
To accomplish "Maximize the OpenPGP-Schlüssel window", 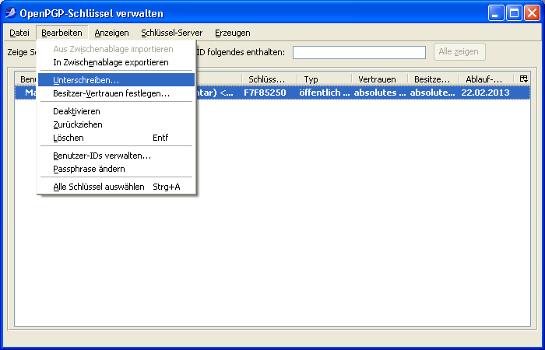I will (514, 13).
